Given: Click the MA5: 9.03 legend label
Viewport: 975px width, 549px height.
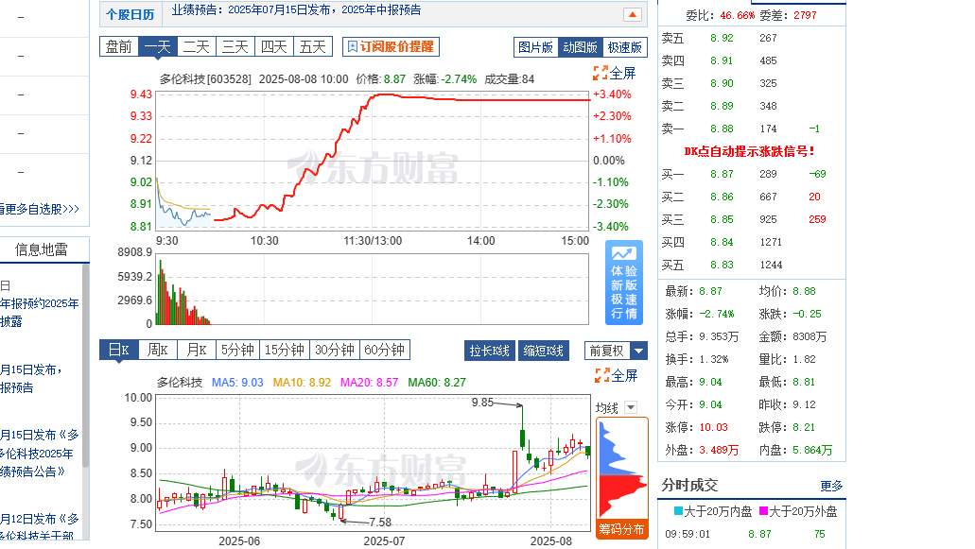Looking at the screenshot, I should [237, 383].
